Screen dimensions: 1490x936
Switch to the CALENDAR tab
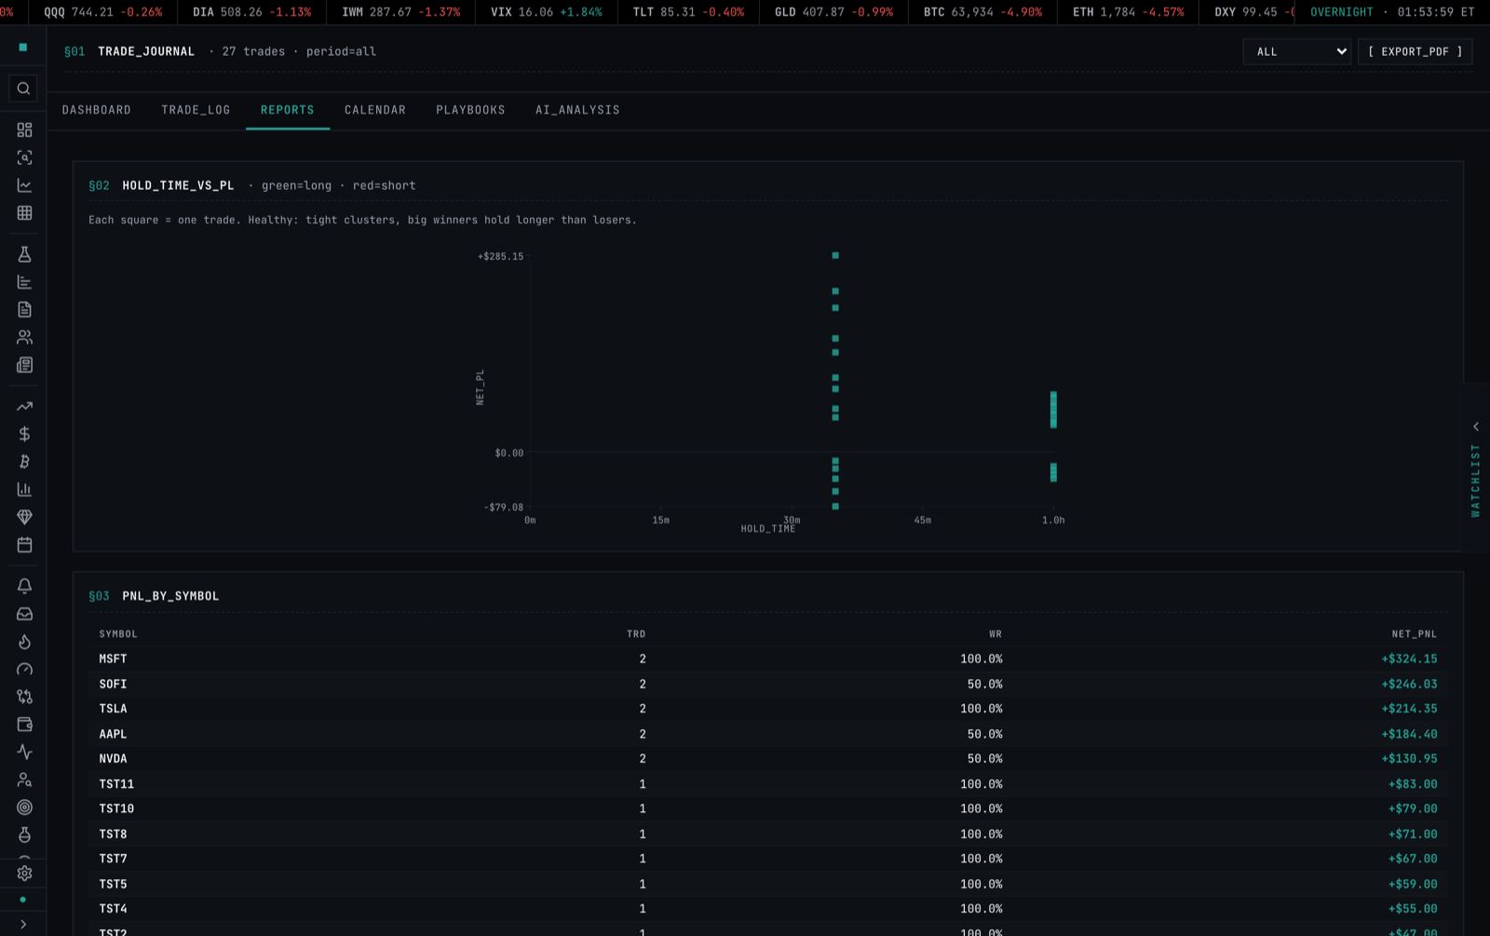[x=375, y=110]
